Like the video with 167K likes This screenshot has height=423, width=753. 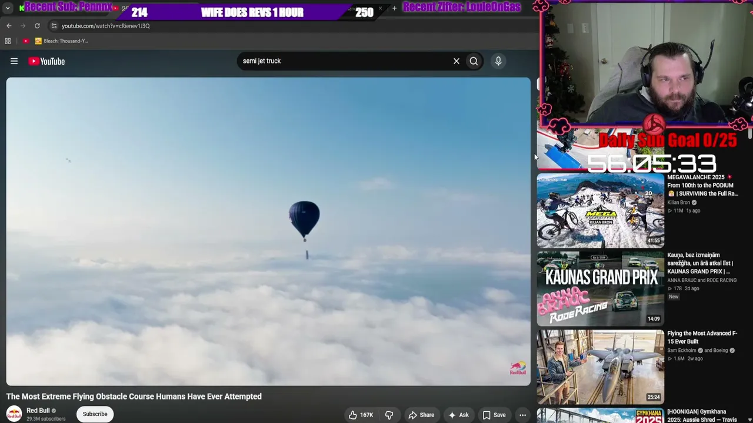coord(361,415)
